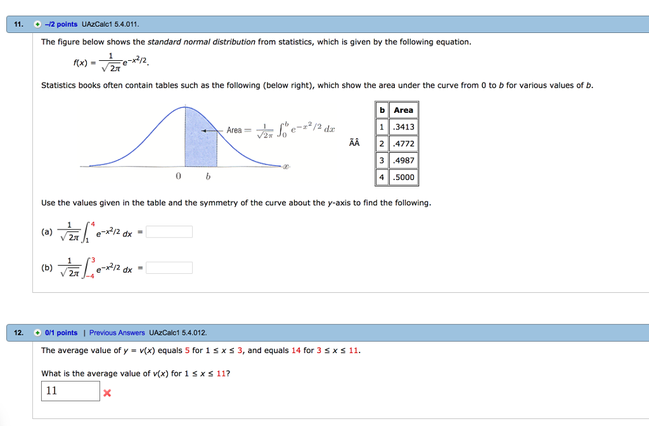Screen dimensions: 649x426
Task: Click the Area column header in the table
Action: coord(404,109)
